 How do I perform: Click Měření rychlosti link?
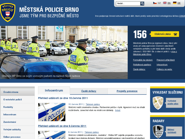(172, 131)
